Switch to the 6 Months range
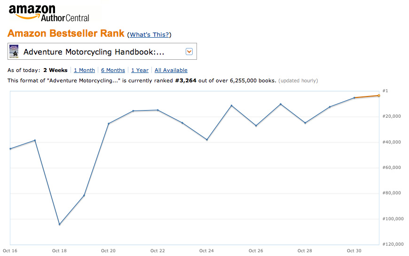Viewport: 409px width, 256px height. 113,70
